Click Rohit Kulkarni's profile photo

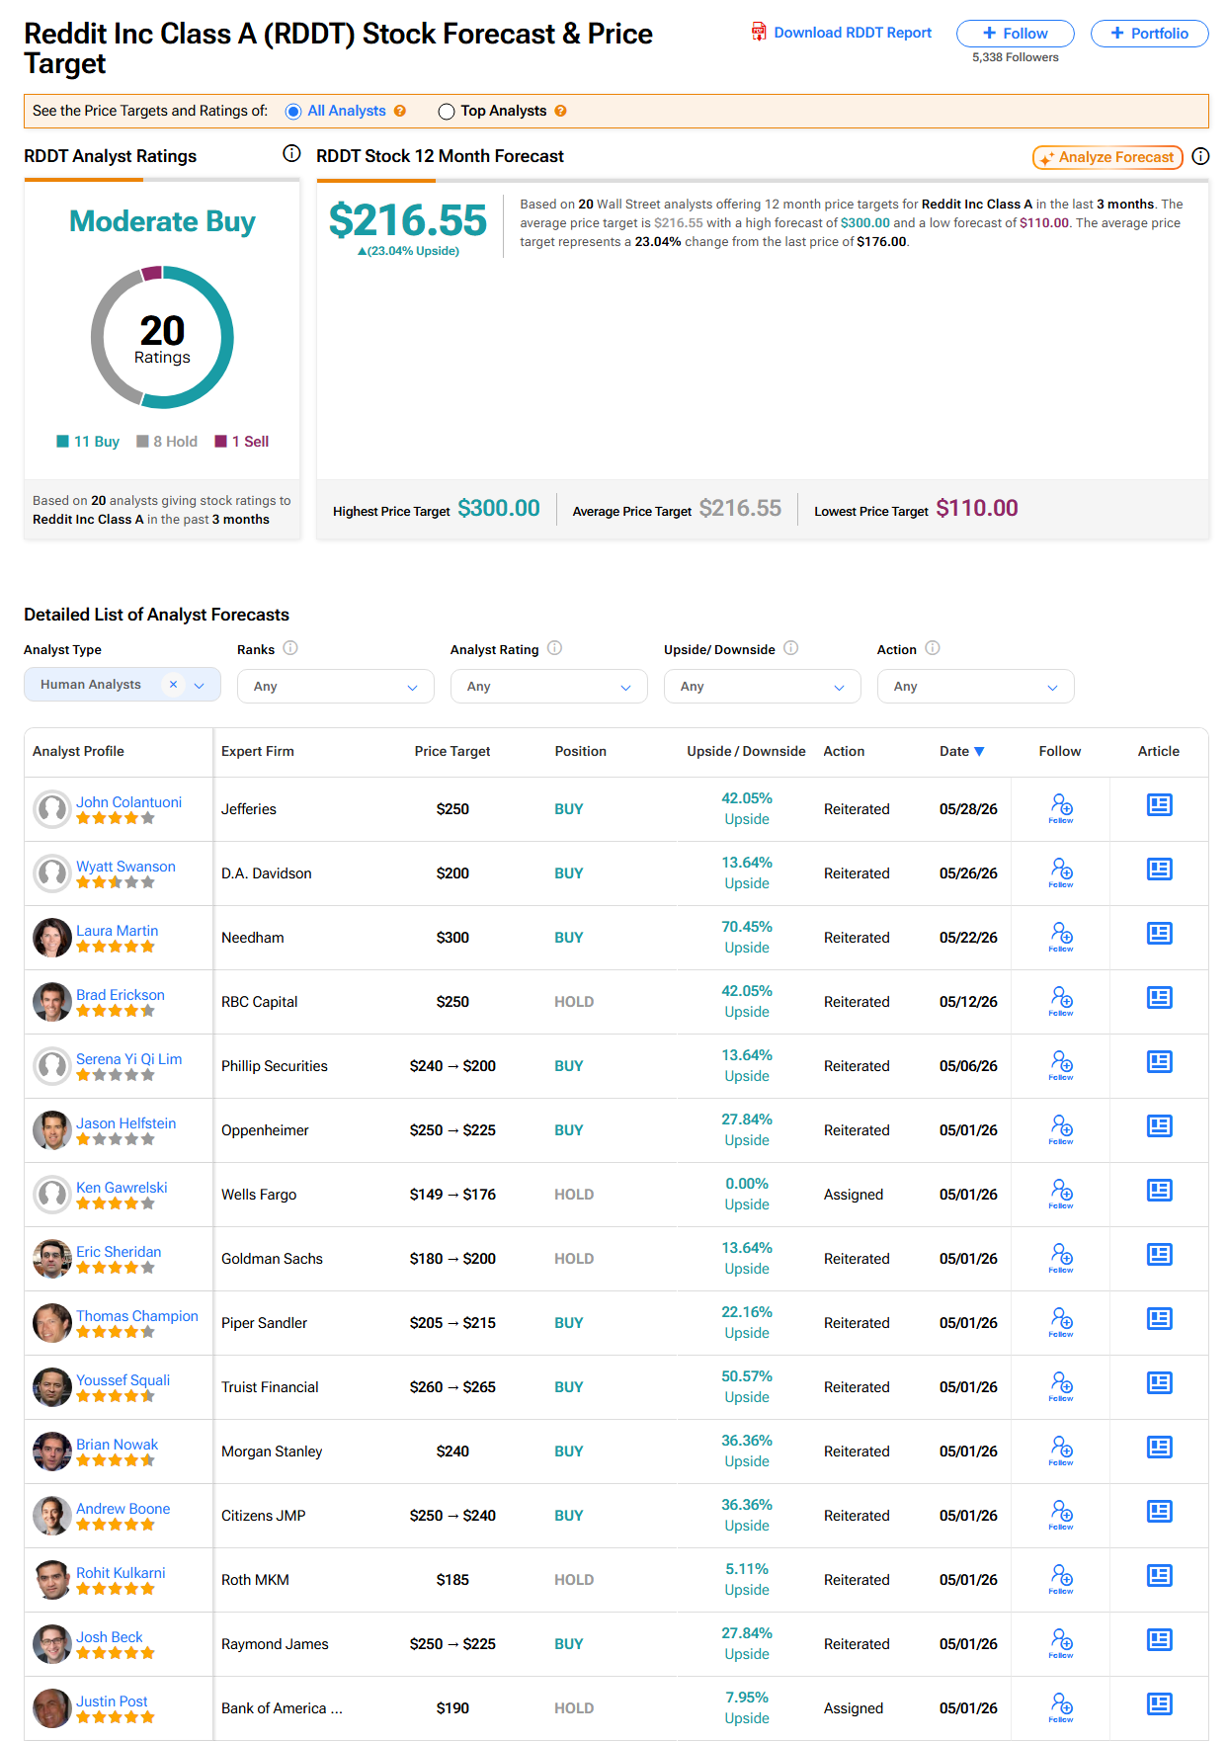(x=52, y=1580)
